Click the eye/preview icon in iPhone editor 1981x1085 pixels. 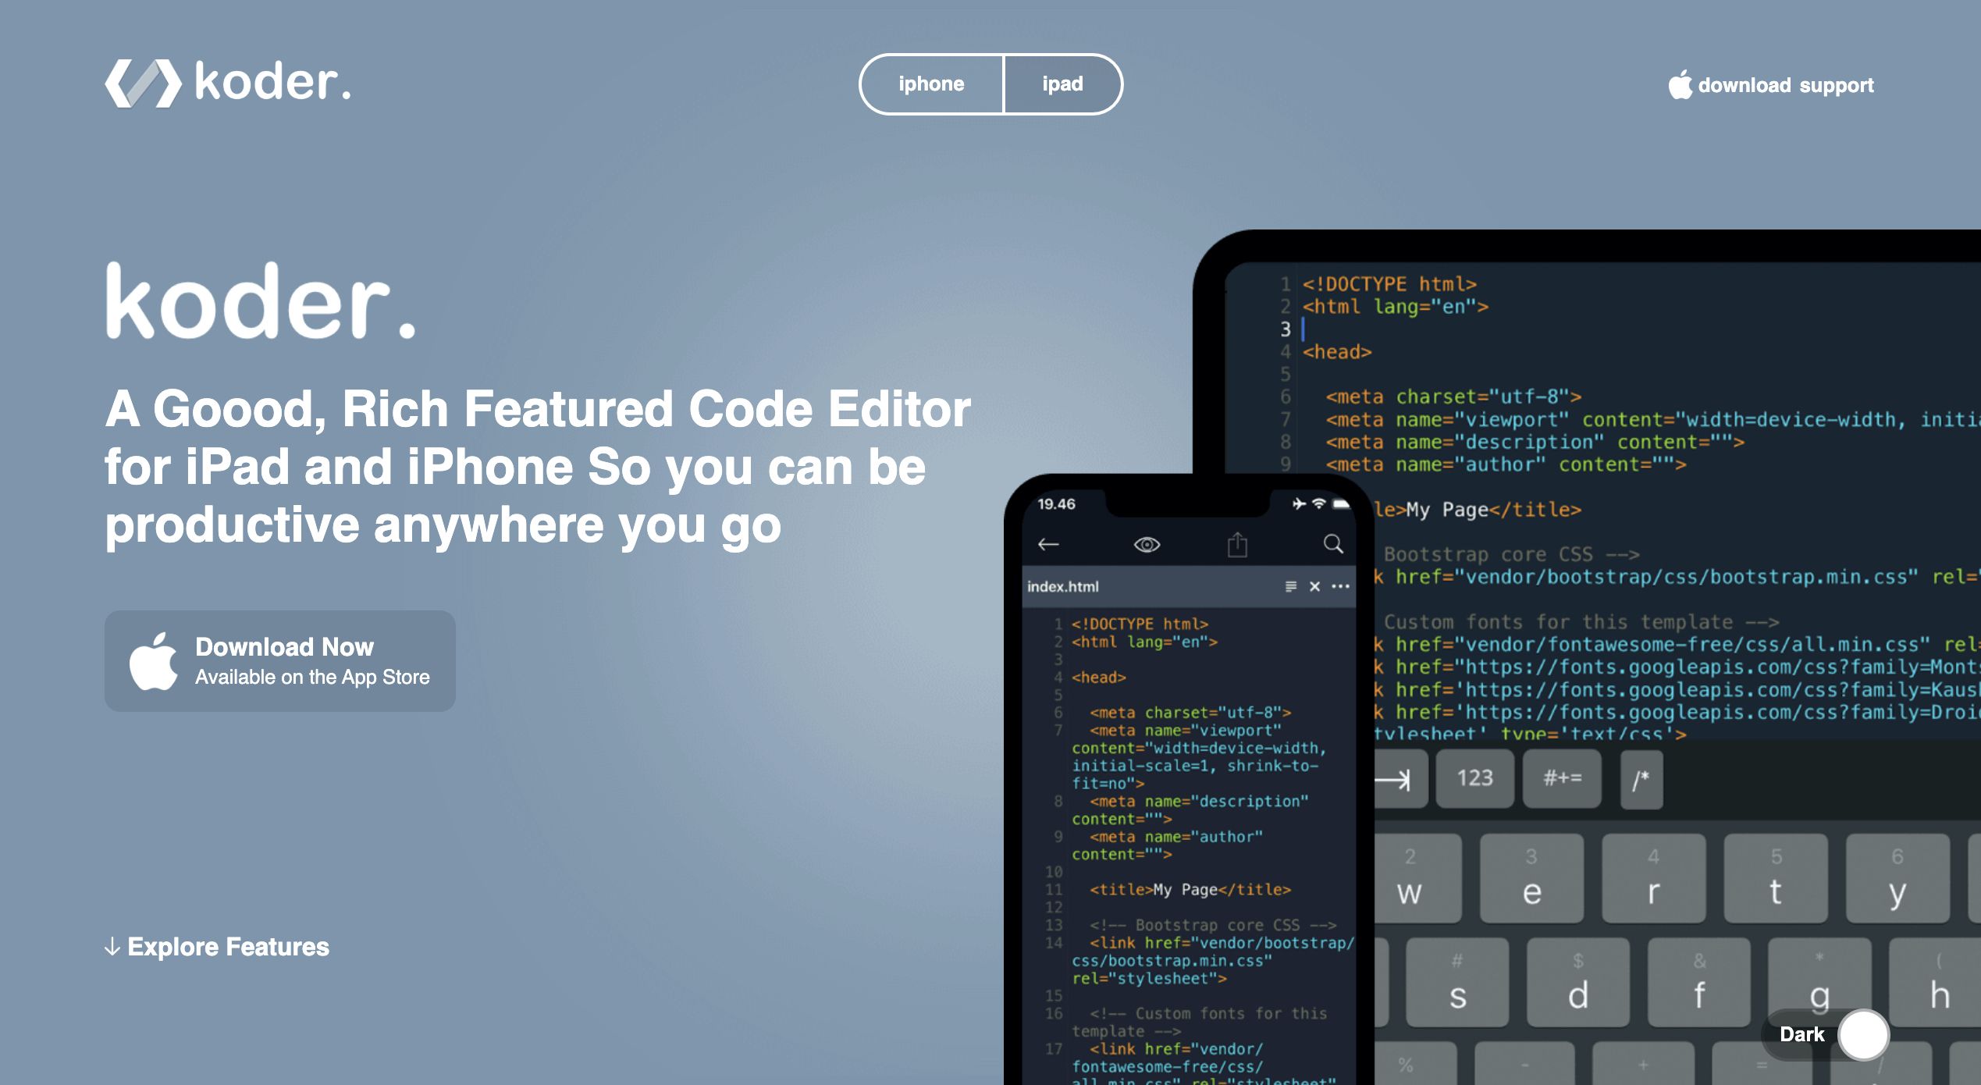tap(1146, 542)
